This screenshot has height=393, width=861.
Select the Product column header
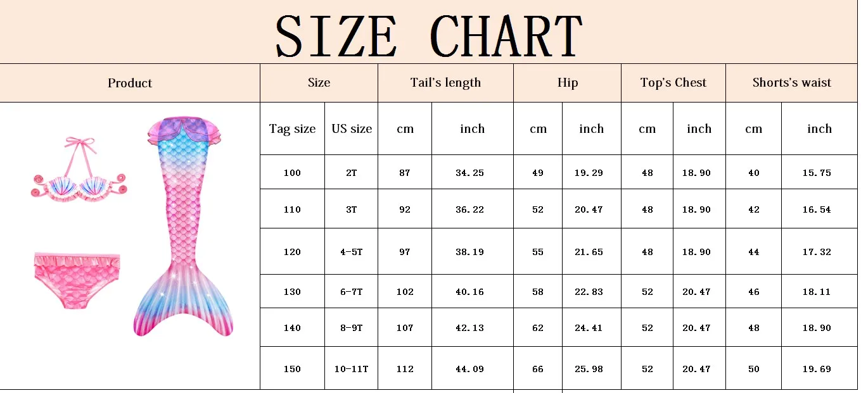130,83
